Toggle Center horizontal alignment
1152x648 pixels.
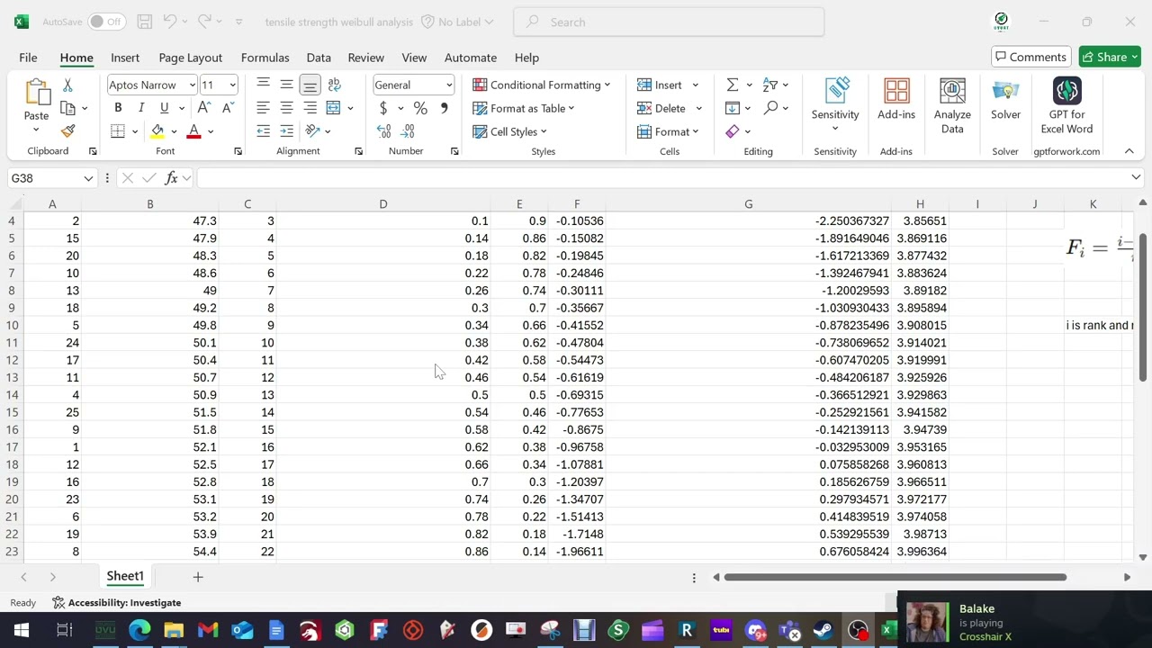286,108
